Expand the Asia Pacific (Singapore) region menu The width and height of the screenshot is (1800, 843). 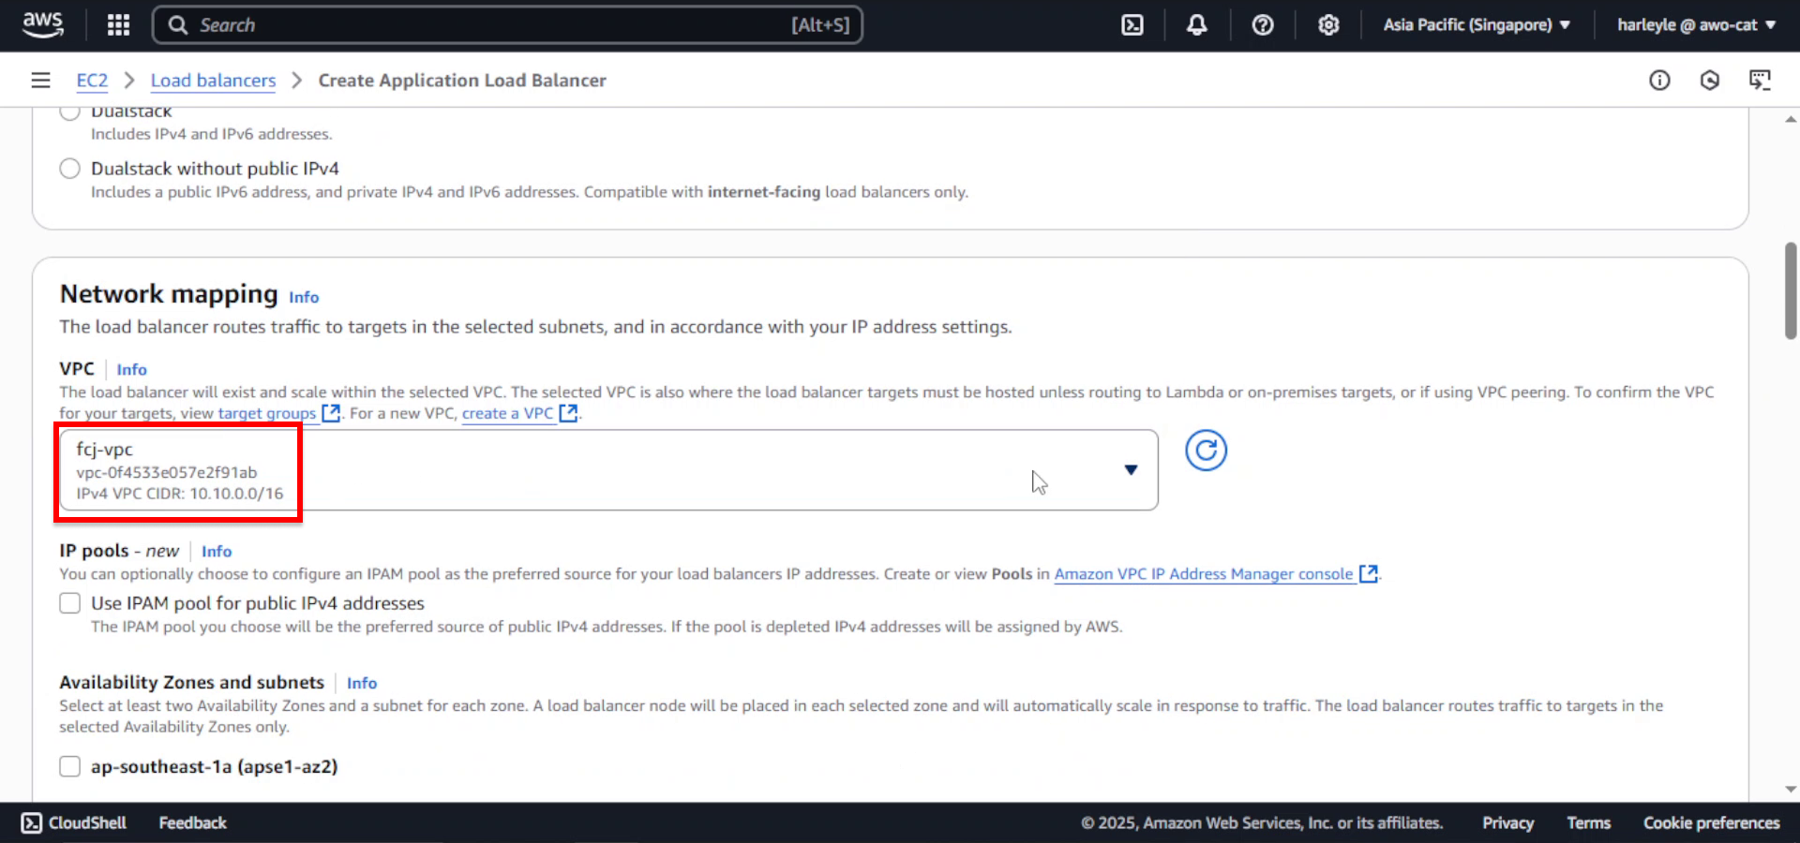coord(1477,25)
